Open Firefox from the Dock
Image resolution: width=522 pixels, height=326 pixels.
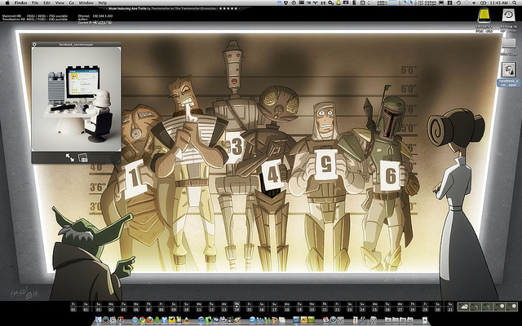tap(150, 319)
